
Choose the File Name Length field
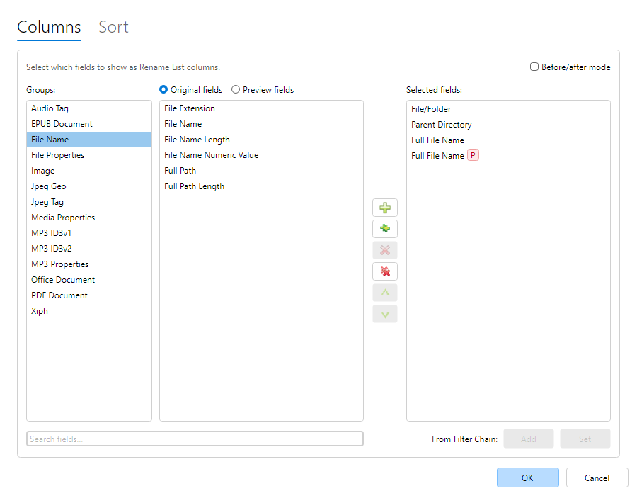tap(261, 140)
